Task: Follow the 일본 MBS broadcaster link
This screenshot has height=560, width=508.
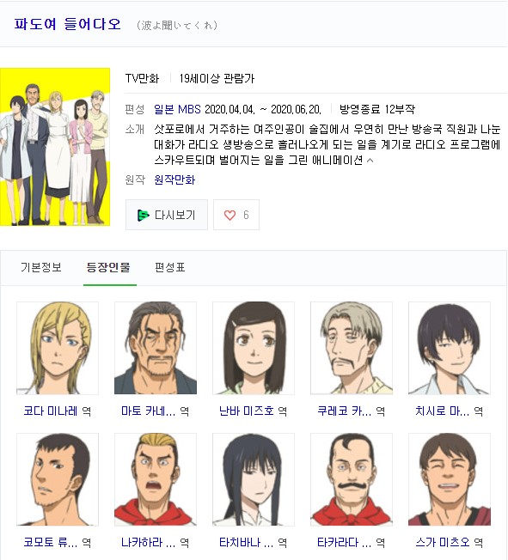Action: point(177,109)
